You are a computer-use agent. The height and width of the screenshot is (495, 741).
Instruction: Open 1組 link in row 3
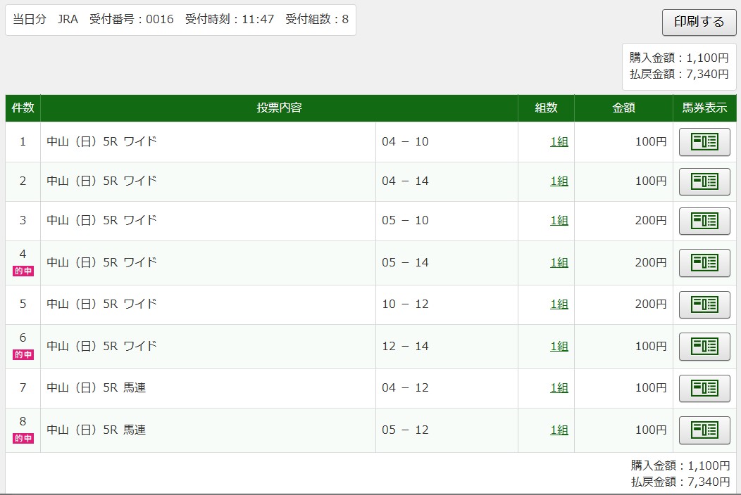559,221
